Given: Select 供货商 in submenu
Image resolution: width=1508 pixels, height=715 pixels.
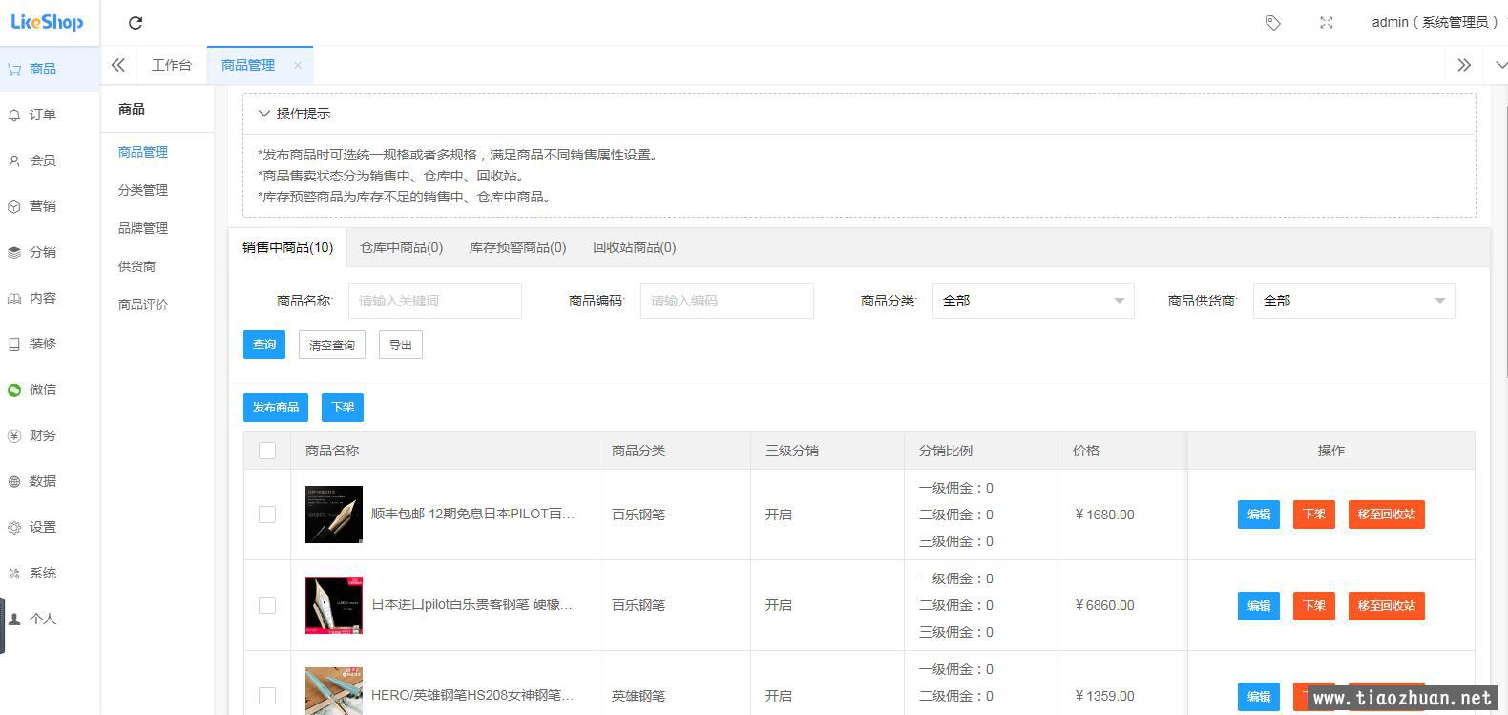Looking at the screenshot, I should point(136,266).
